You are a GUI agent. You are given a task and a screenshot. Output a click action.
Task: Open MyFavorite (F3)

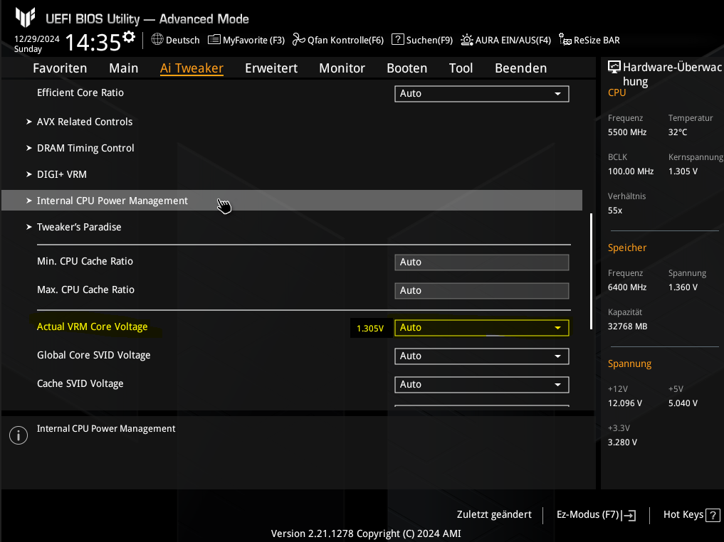[246, 40]
